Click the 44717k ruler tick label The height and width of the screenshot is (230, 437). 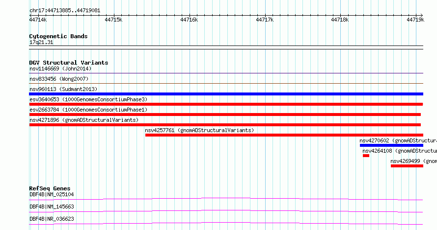point(265,20)
